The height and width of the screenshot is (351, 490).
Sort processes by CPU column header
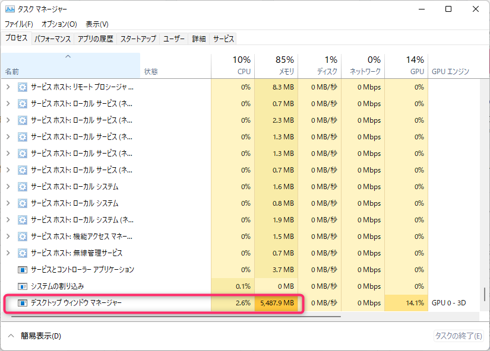(x=233, y=66)
